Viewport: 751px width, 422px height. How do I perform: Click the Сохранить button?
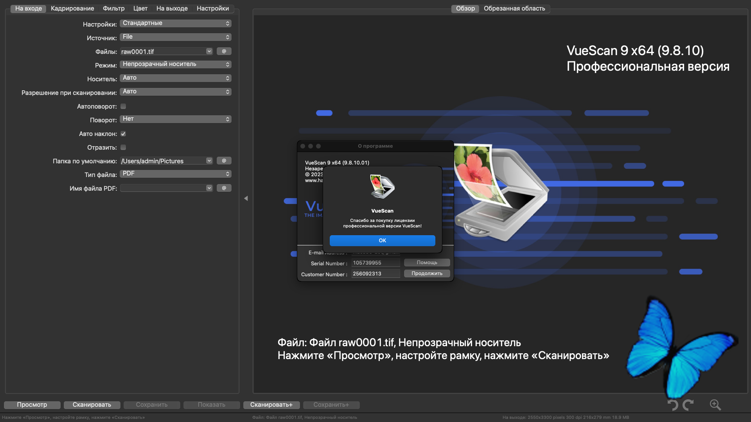point(152,405)
